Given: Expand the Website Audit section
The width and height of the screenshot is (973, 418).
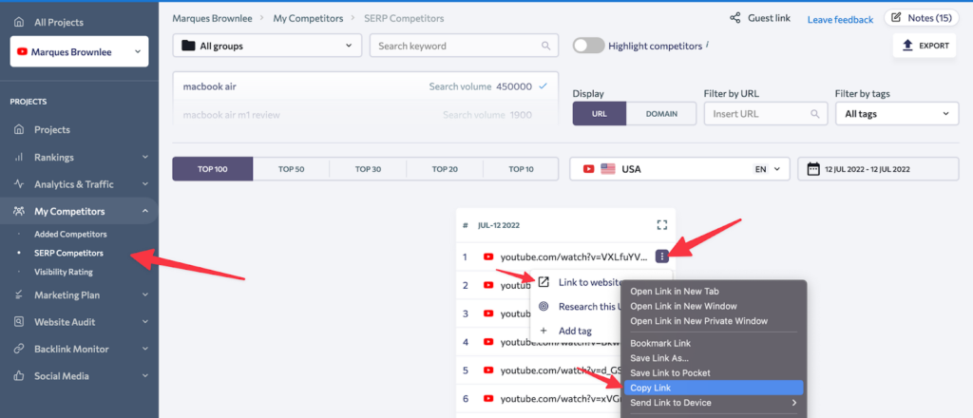Looking at the screenshot, I should [x=145, y=322].
